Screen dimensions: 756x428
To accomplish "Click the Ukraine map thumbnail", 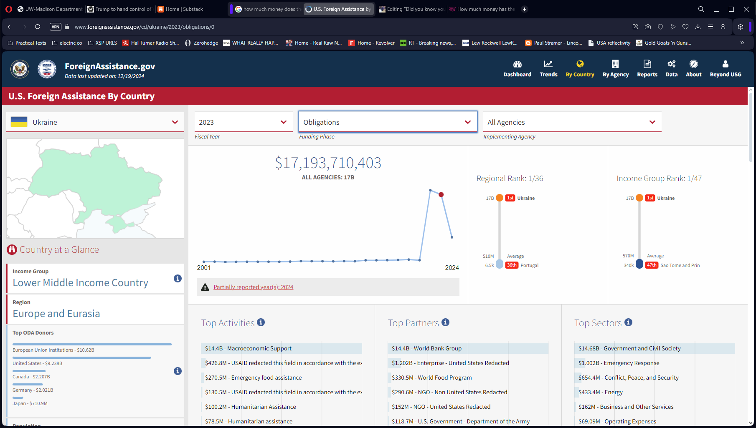I will coord(95,189).
